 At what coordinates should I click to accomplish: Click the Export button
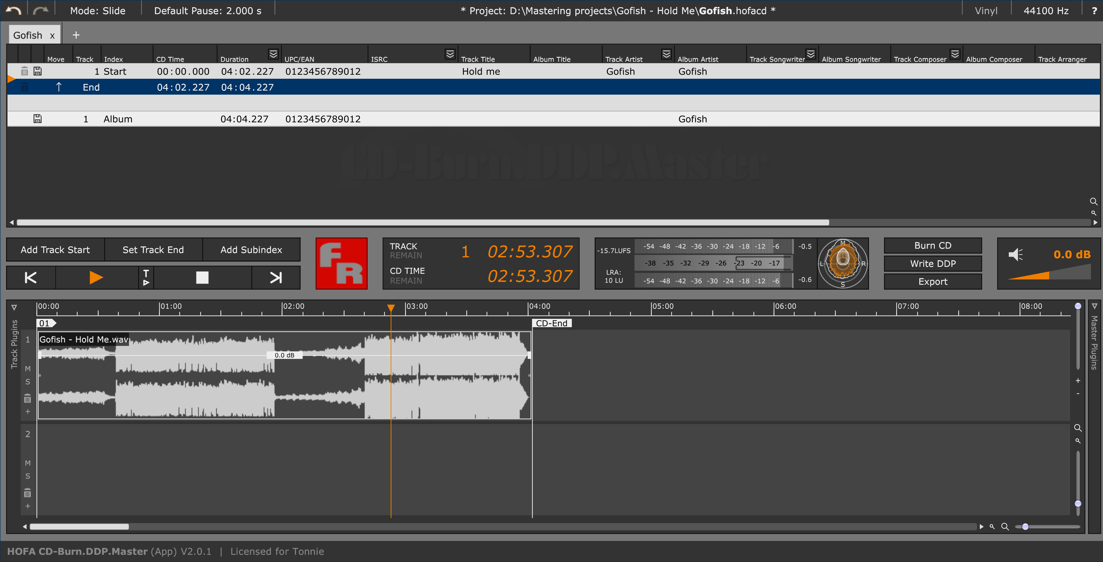(x=932, y=281)
